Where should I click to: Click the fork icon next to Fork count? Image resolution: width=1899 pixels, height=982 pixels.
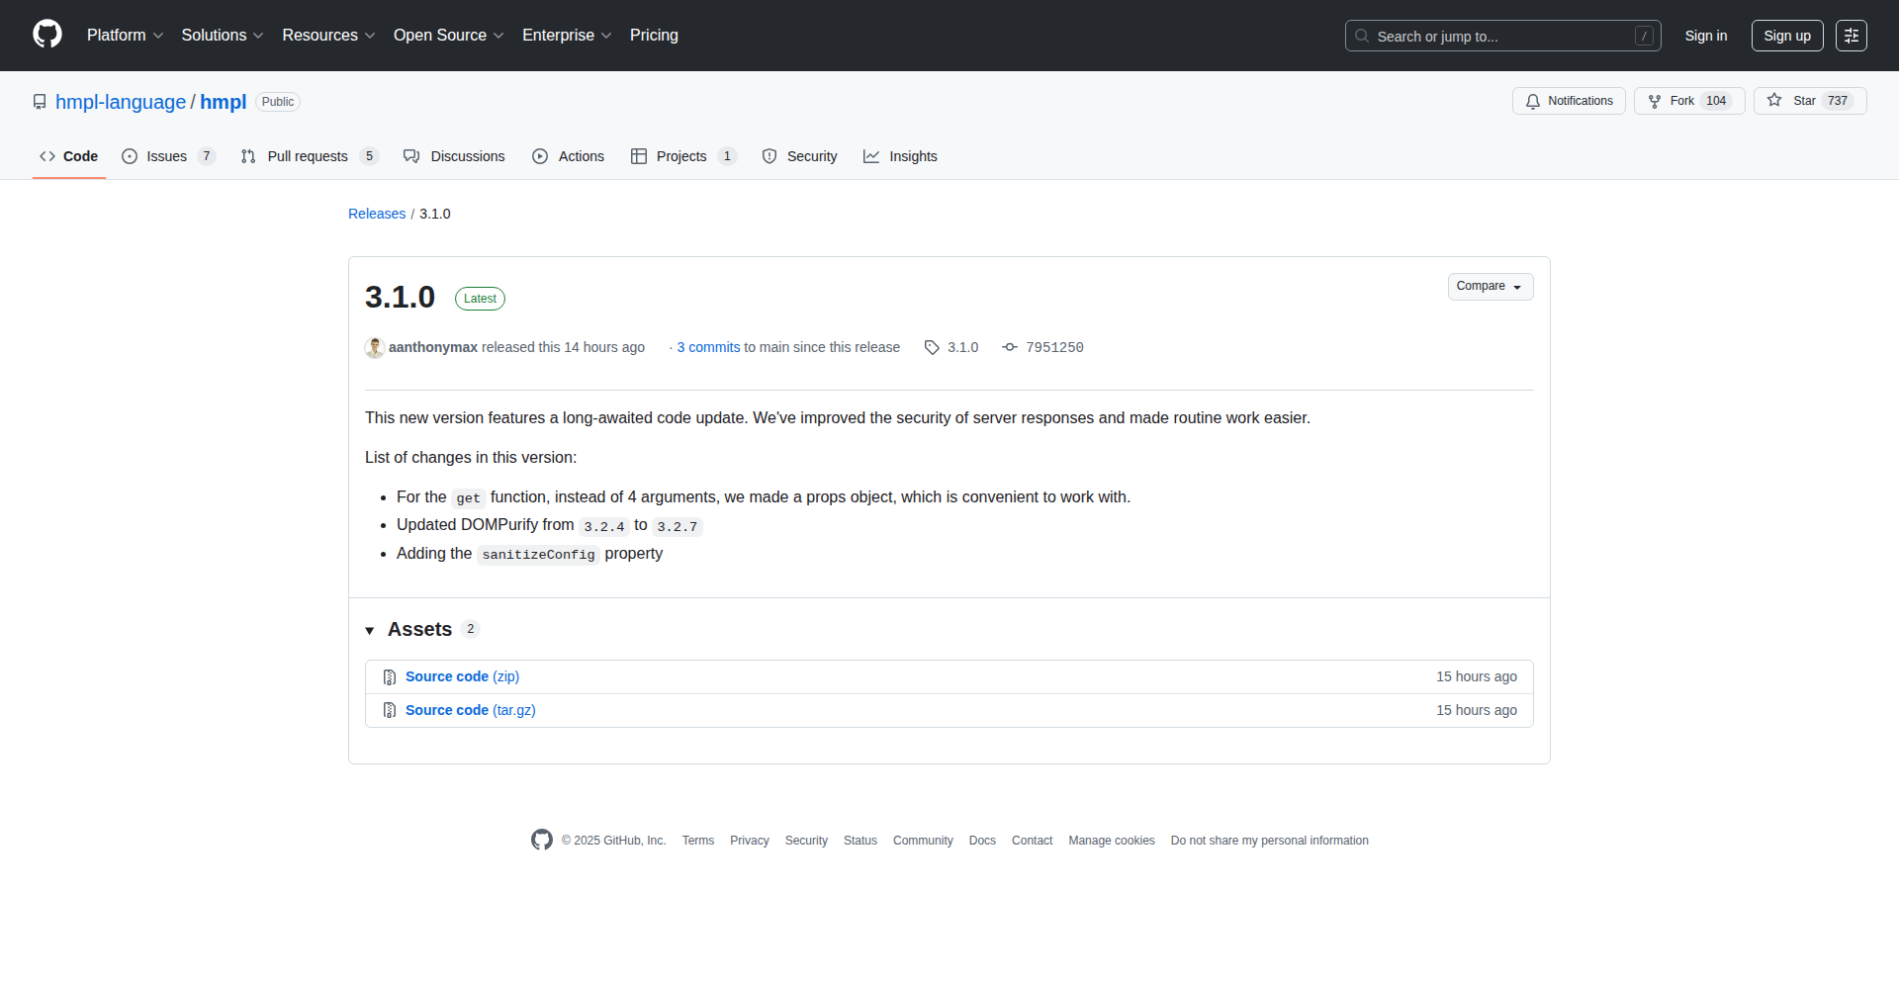point(1655,101)
